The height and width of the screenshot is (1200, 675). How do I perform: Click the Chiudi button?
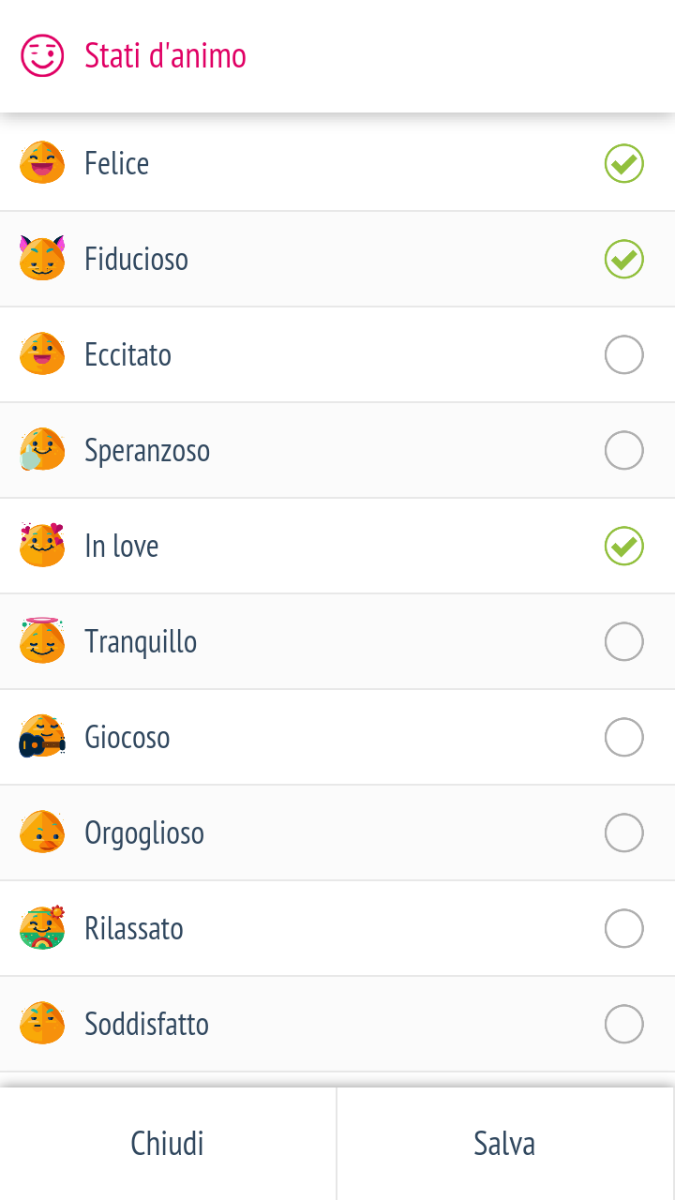[168, 1144]
